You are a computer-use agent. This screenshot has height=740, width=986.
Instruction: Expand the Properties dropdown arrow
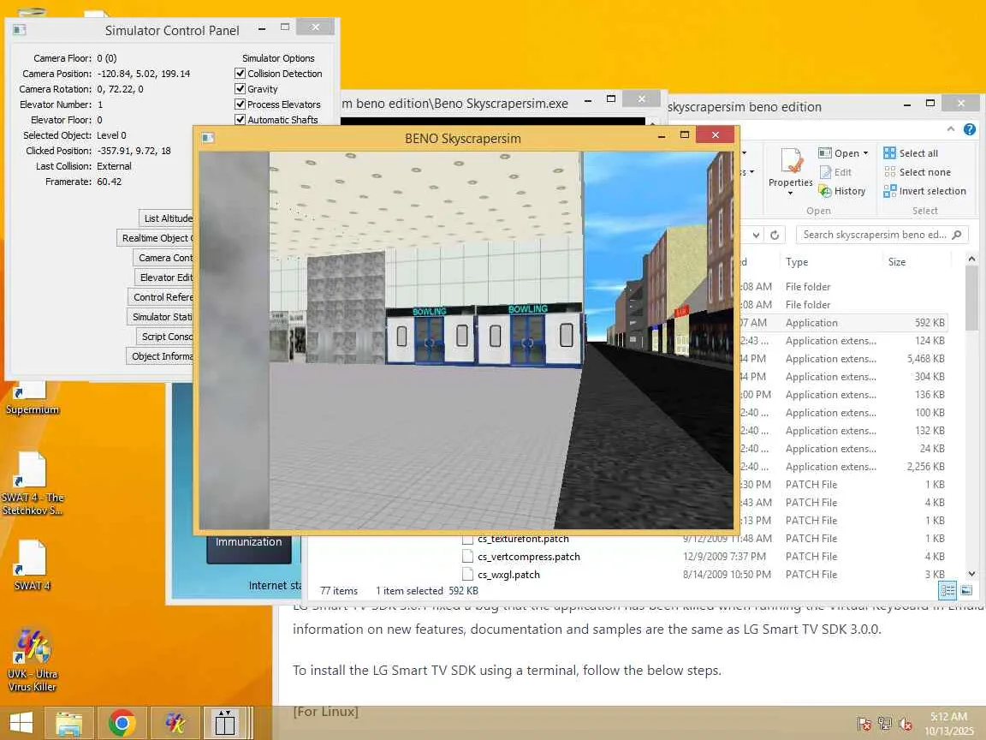tap(791, 194)
